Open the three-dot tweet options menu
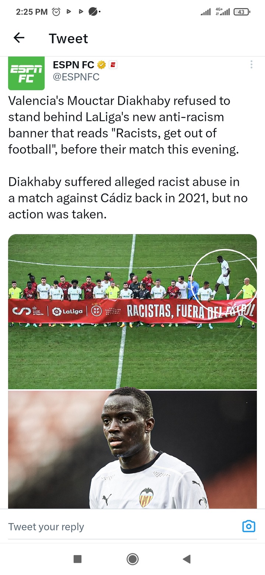This screenshot has height=575, width=265. point(251,65)
